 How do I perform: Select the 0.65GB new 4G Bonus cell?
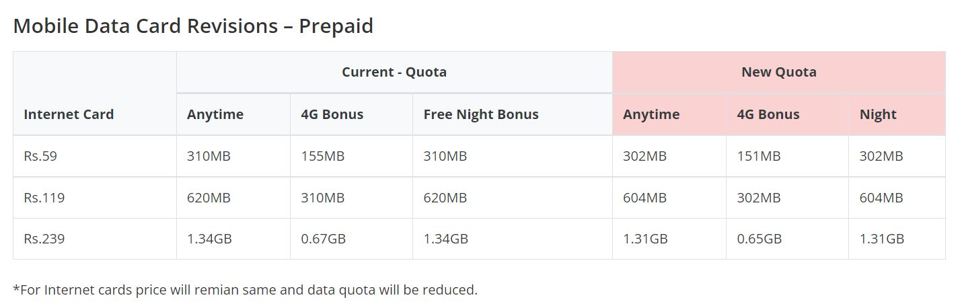759,239
